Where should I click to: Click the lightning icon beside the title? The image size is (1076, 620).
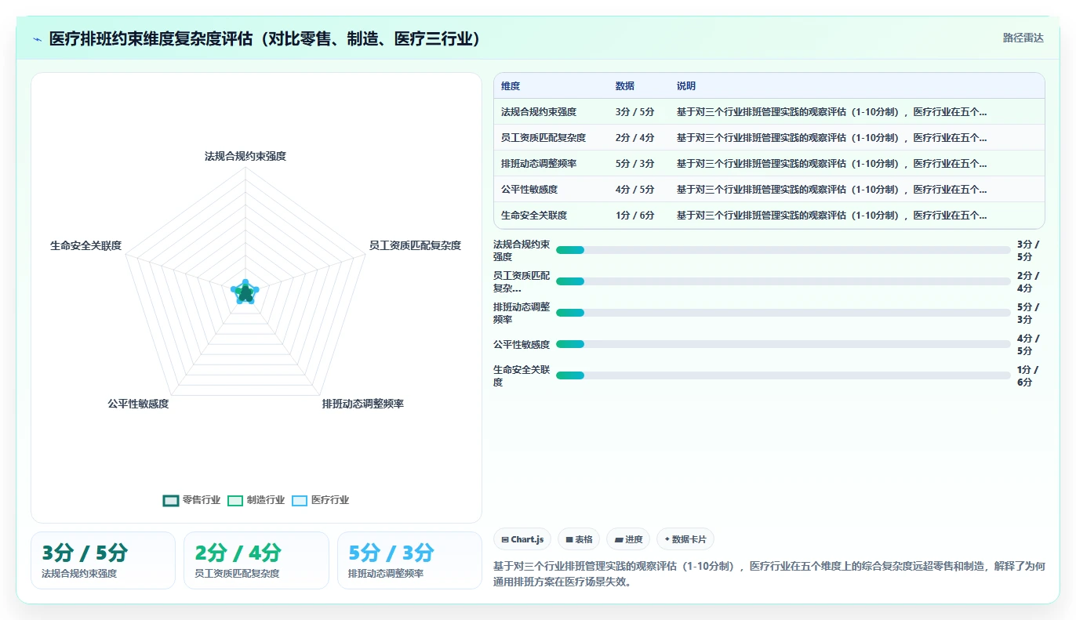point(37,39)
